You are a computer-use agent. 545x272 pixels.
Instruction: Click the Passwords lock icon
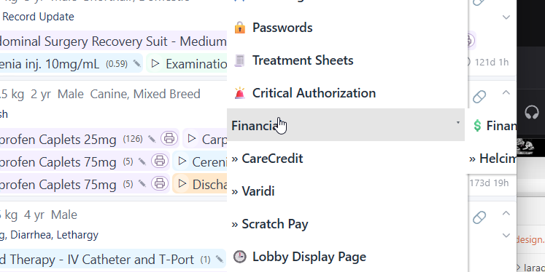pyautogui.click(x=240, y=28)
